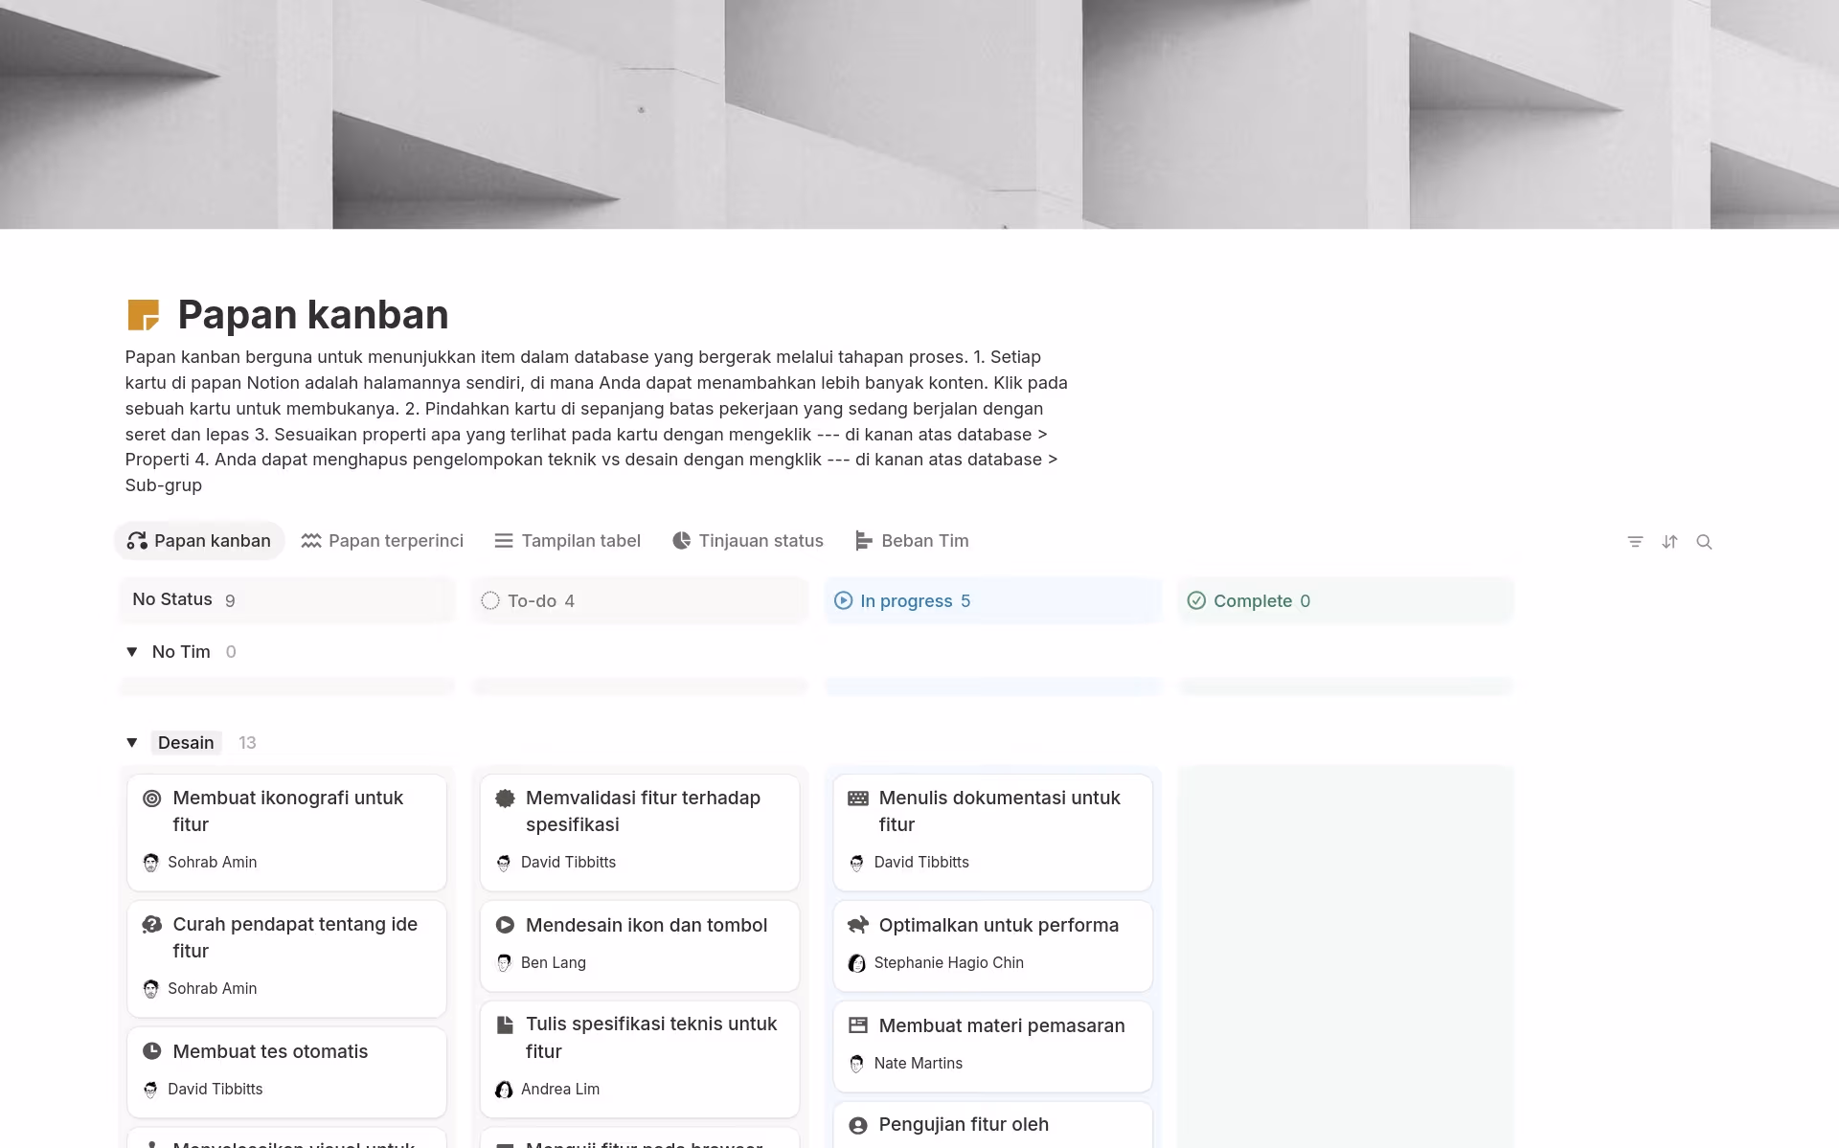Open the Tampilan tabel view
Viewport: 1839px width, 1148px height.
[567, 541]
